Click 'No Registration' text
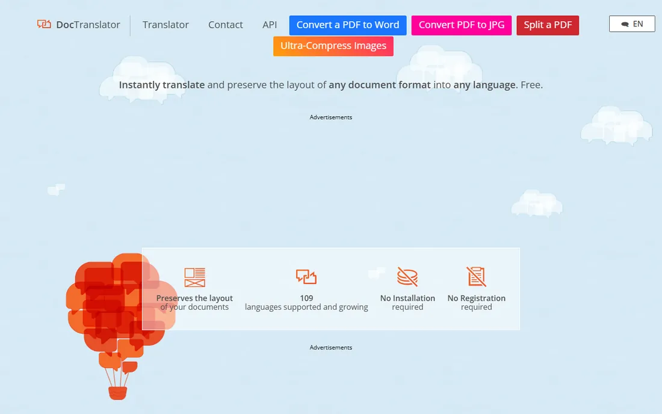This screenshot has height=414, width=662. tap(476, 298)
